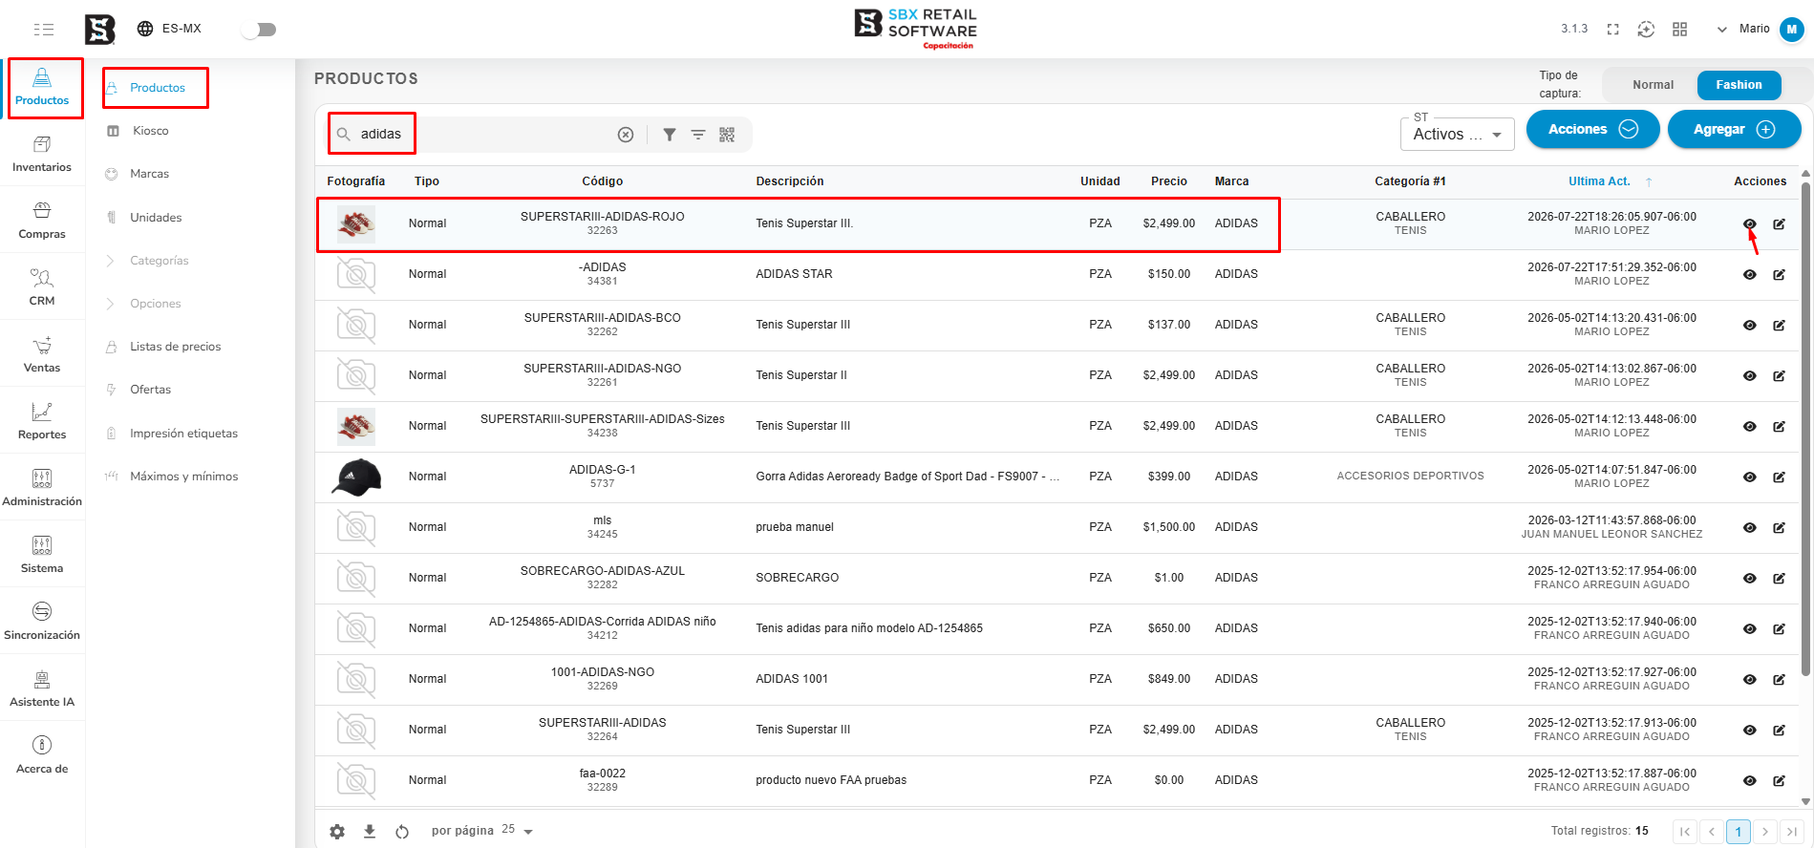Open the Reportes module
The height and width of the screenshot is (848, 1814).
coord(42,421)
